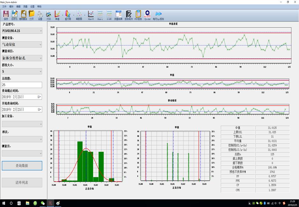This screenshot has width=299, height=207.
Task: Click the 控制线LCL value 31.0003
Action: coord(272,150)
